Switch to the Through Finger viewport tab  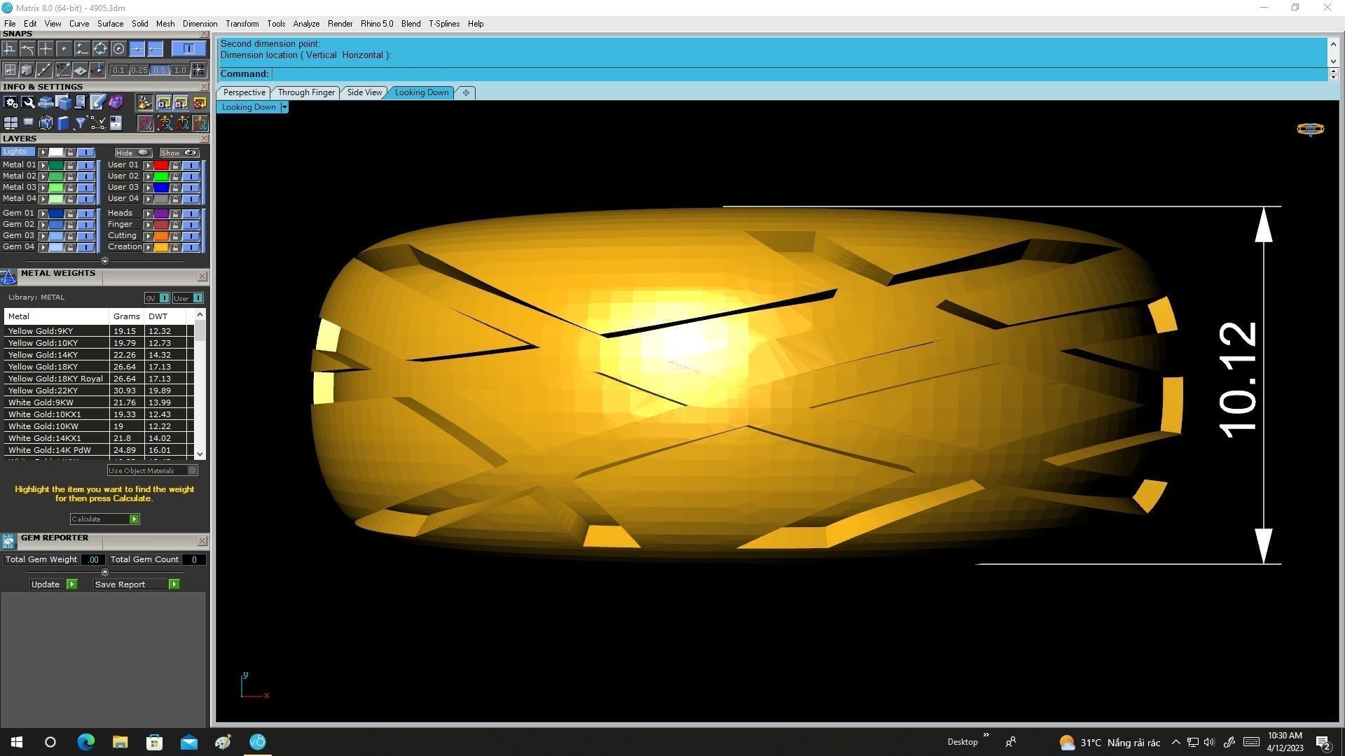pyautogui.click(x=306, y=92)
